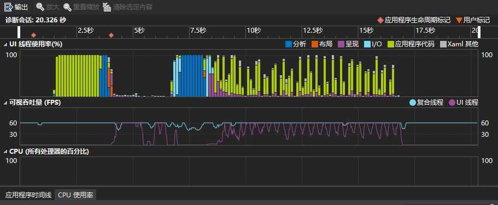Click the 重置缩放 reset zoom icon

point(67,7)
